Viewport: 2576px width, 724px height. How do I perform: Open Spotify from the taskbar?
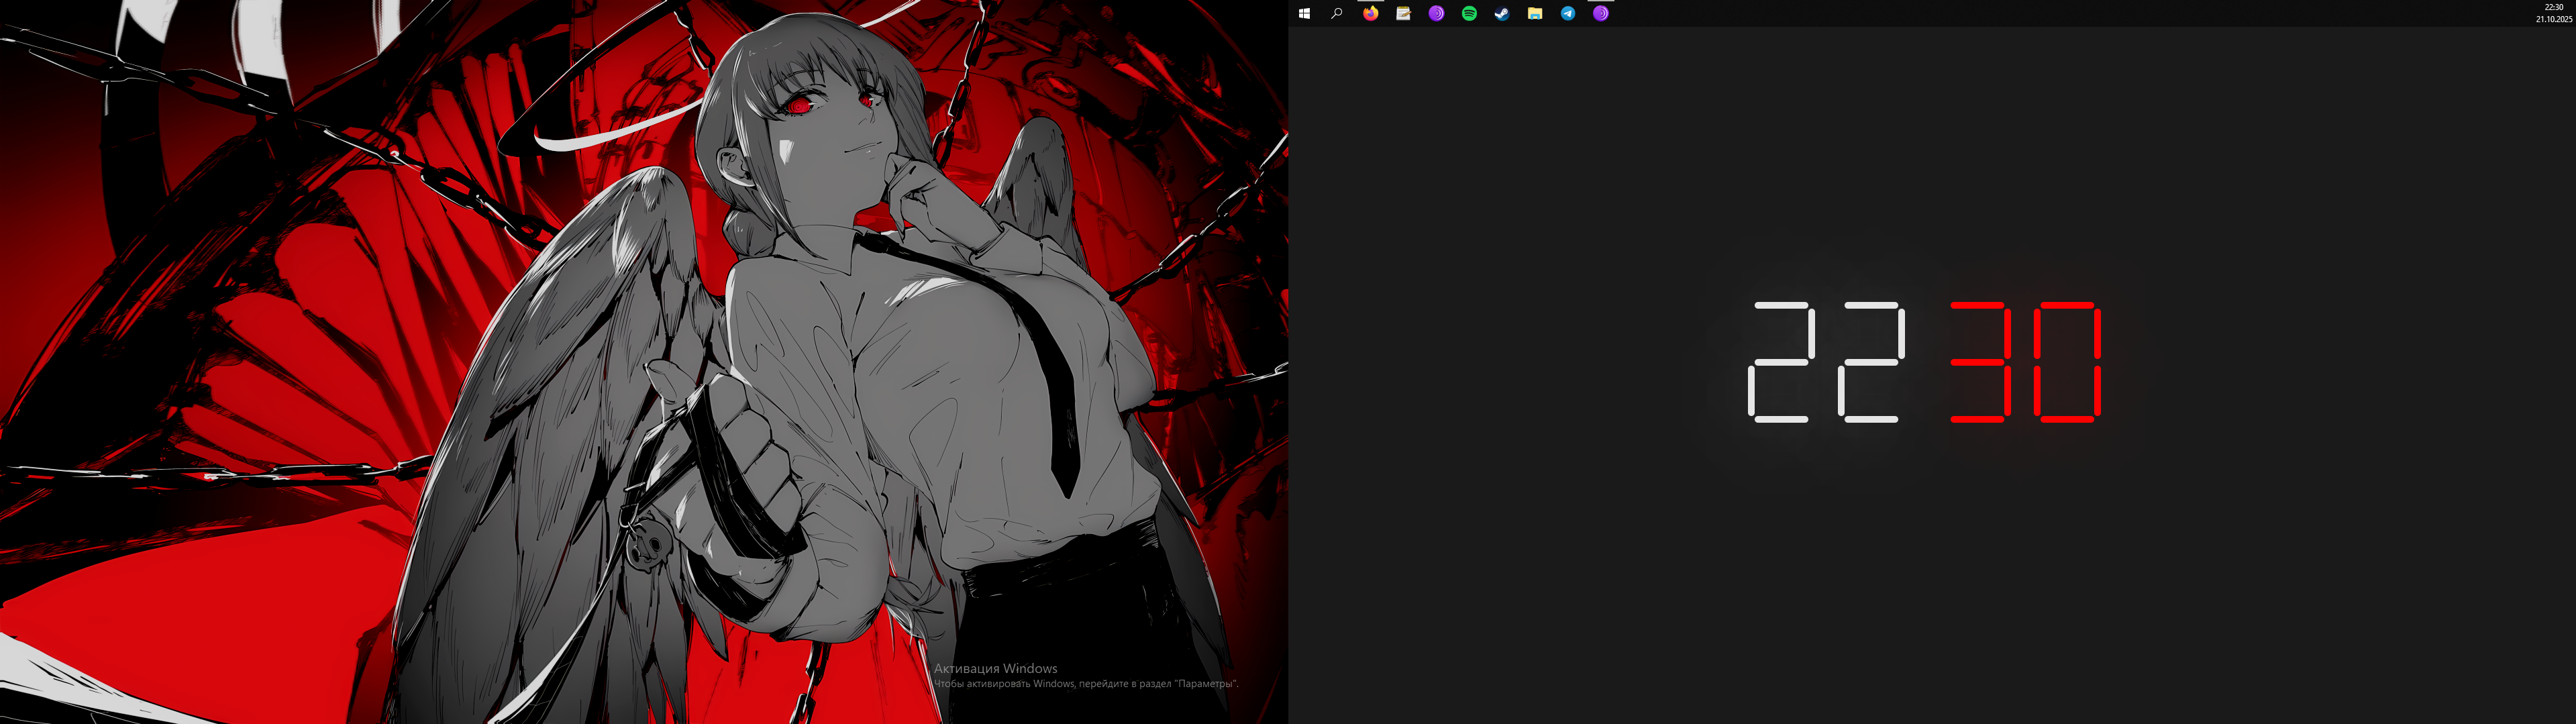(x=1469, y=14)
